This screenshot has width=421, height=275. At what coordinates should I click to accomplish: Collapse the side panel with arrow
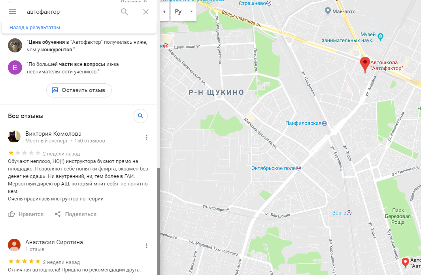tap(164, 12)
